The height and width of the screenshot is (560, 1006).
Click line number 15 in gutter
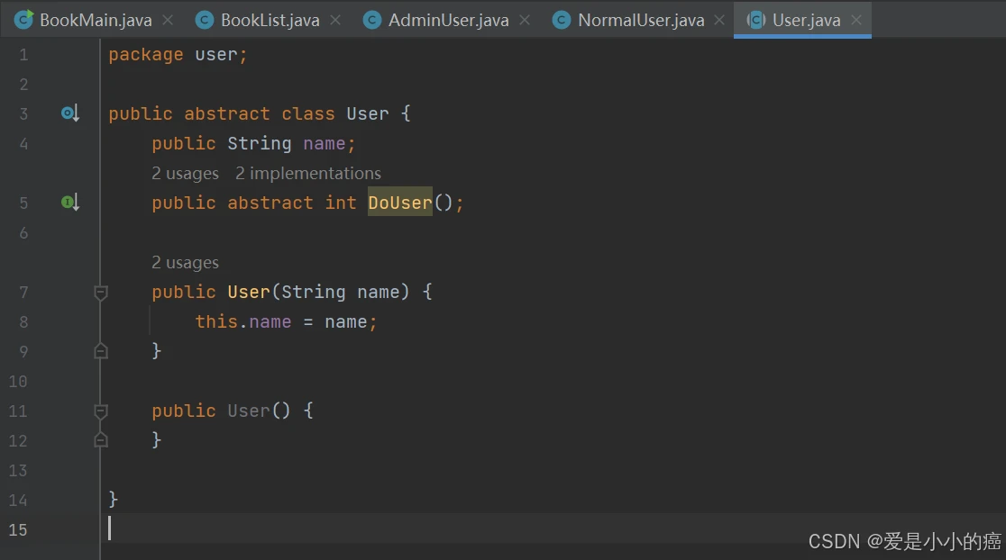coord(18,530)
